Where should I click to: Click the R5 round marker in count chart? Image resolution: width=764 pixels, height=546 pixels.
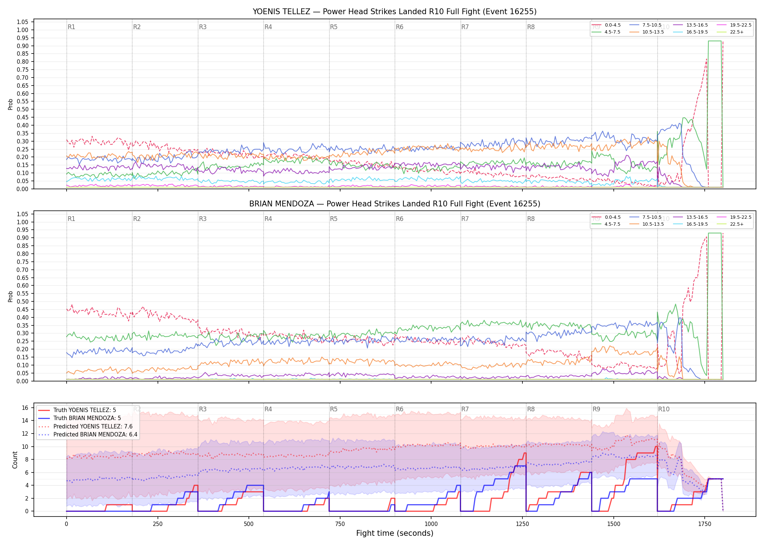[334, 409]
